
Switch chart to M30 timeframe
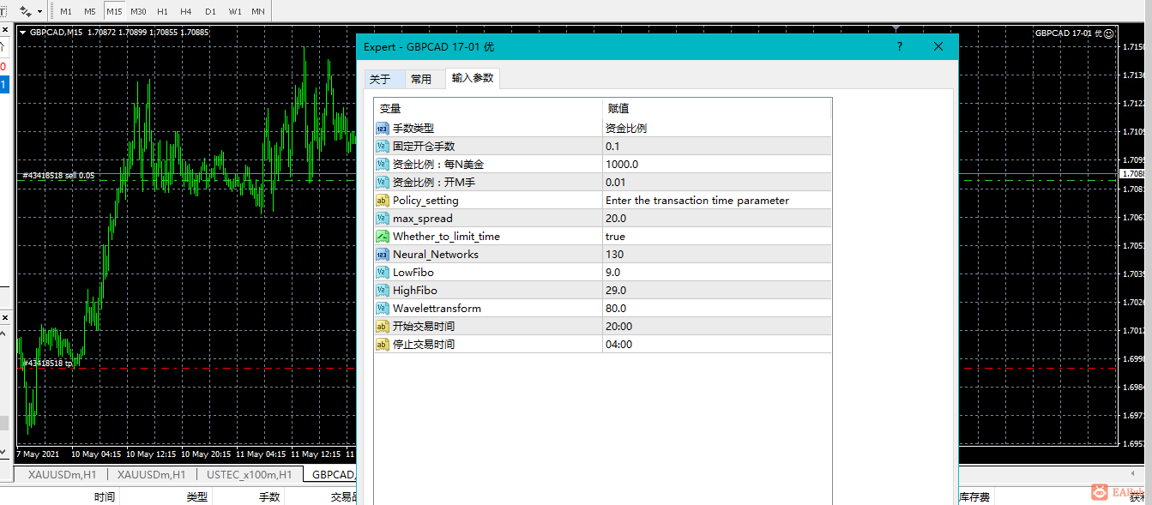click(x=138, y=12)
